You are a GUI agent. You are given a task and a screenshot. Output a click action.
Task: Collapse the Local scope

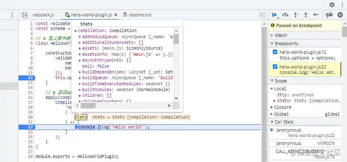click(272, 89)
